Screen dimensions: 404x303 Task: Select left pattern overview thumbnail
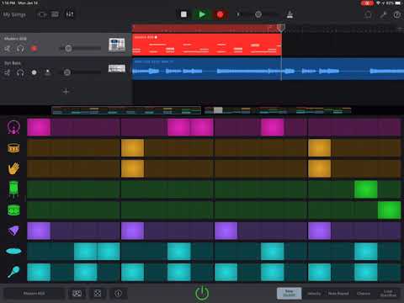tap(126, 110)
